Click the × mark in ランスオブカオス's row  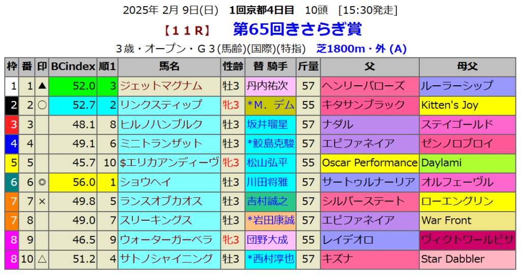(42, 201)
